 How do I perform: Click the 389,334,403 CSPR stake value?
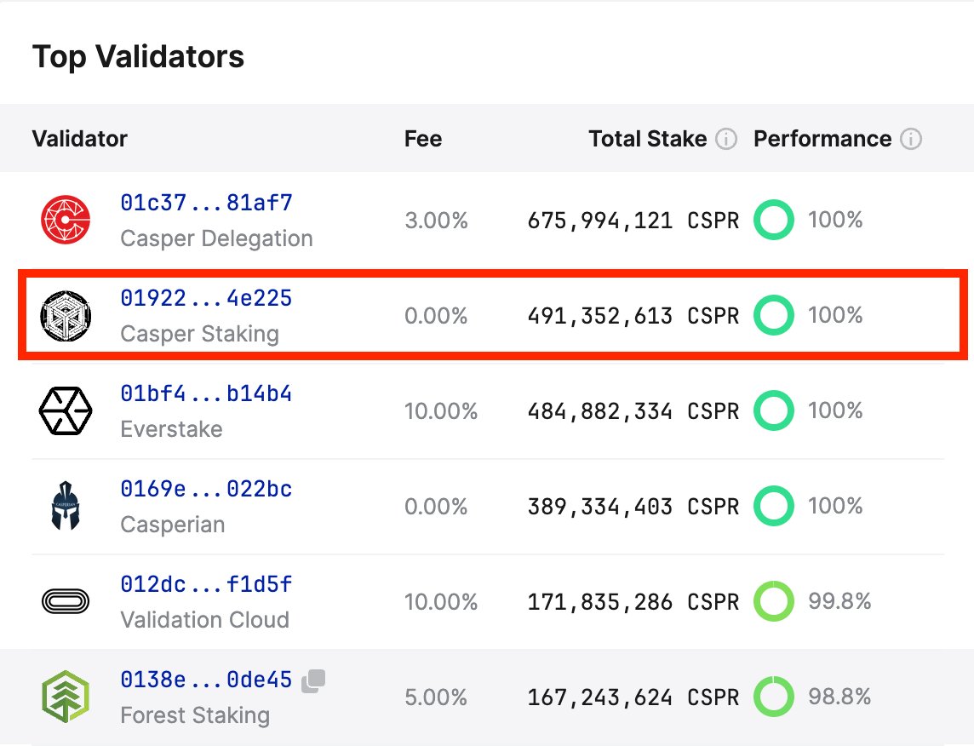click(633, 506)
